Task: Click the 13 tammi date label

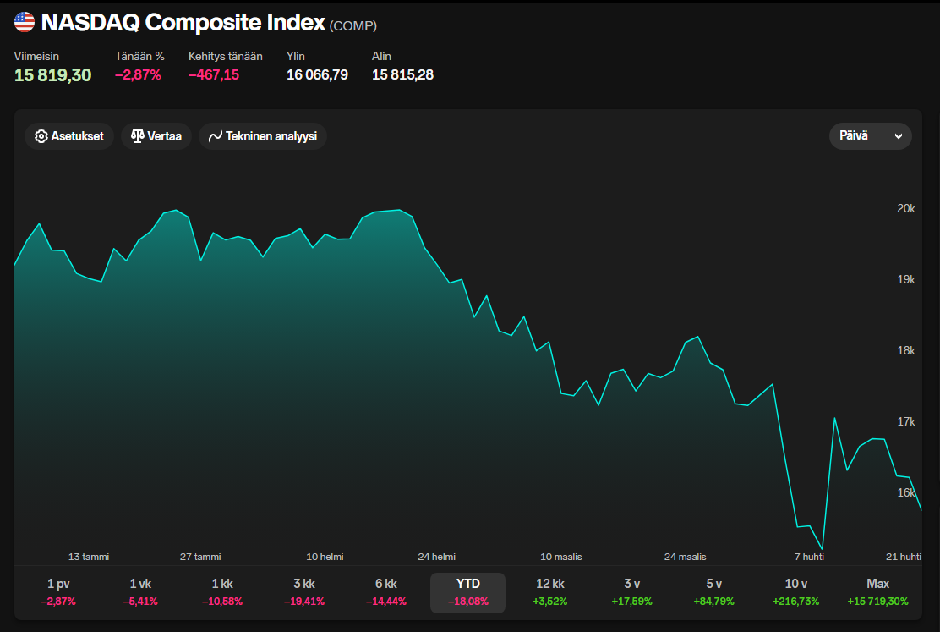Action: tap(89, 557)
